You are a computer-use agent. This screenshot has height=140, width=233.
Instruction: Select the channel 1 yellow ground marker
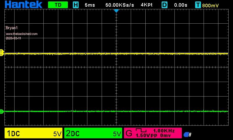pos(1,53)
